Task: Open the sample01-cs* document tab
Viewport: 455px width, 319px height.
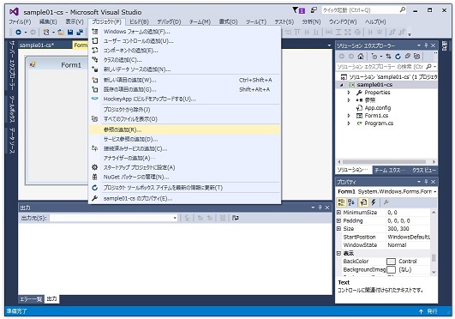Action: 37,45
